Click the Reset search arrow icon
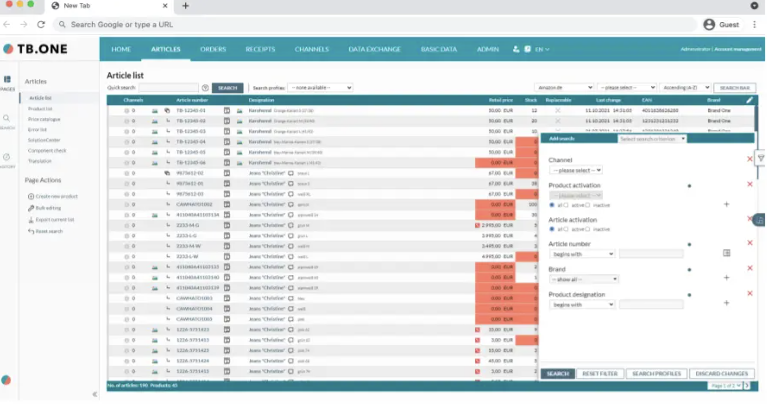 point(30,231)
